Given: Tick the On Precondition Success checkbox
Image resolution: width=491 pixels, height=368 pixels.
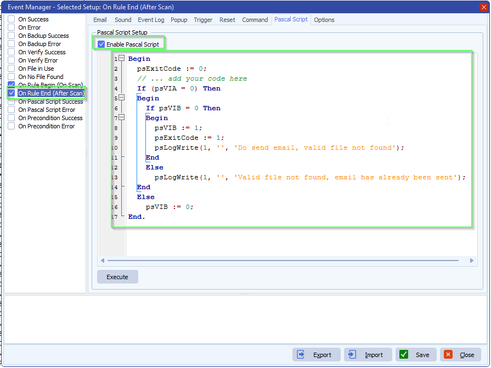Looking at the screenshot, I should click(12, 118).
